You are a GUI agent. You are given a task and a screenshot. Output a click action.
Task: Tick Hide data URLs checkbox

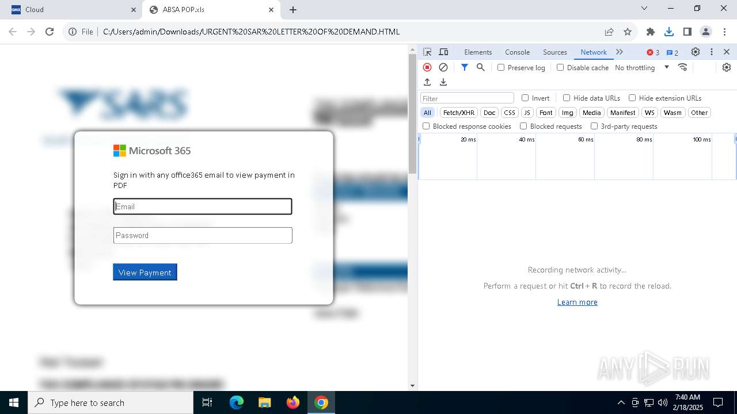567,98
